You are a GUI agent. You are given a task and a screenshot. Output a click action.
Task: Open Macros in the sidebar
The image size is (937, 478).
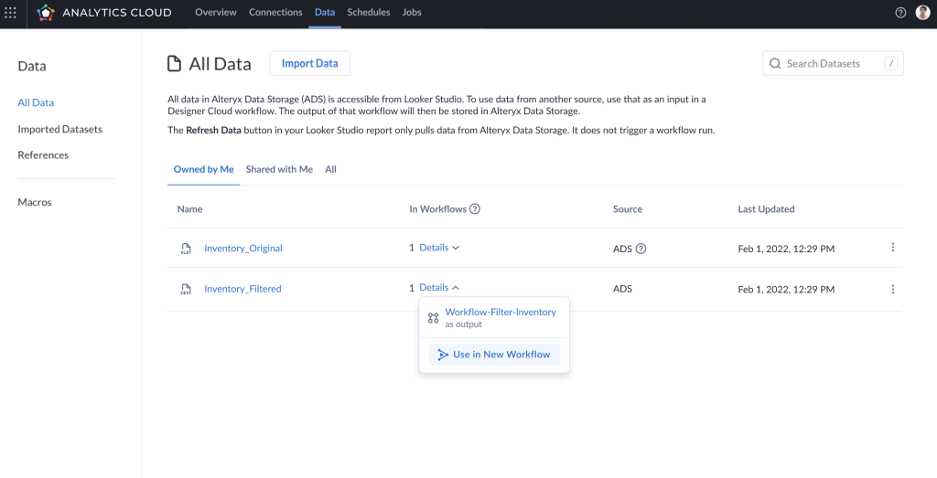tap(35, 202)
